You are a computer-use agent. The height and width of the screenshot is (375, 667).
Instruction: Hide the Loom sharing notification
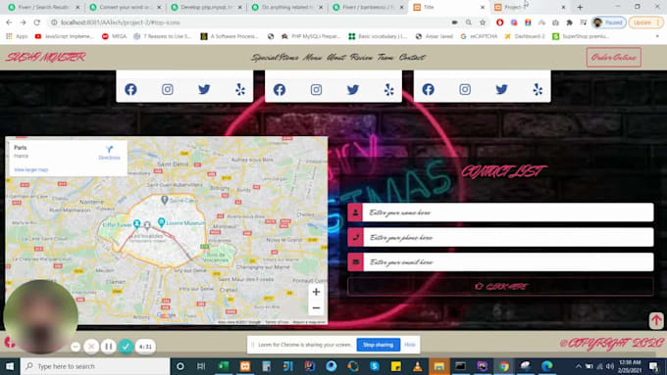[x=410, y=345]
